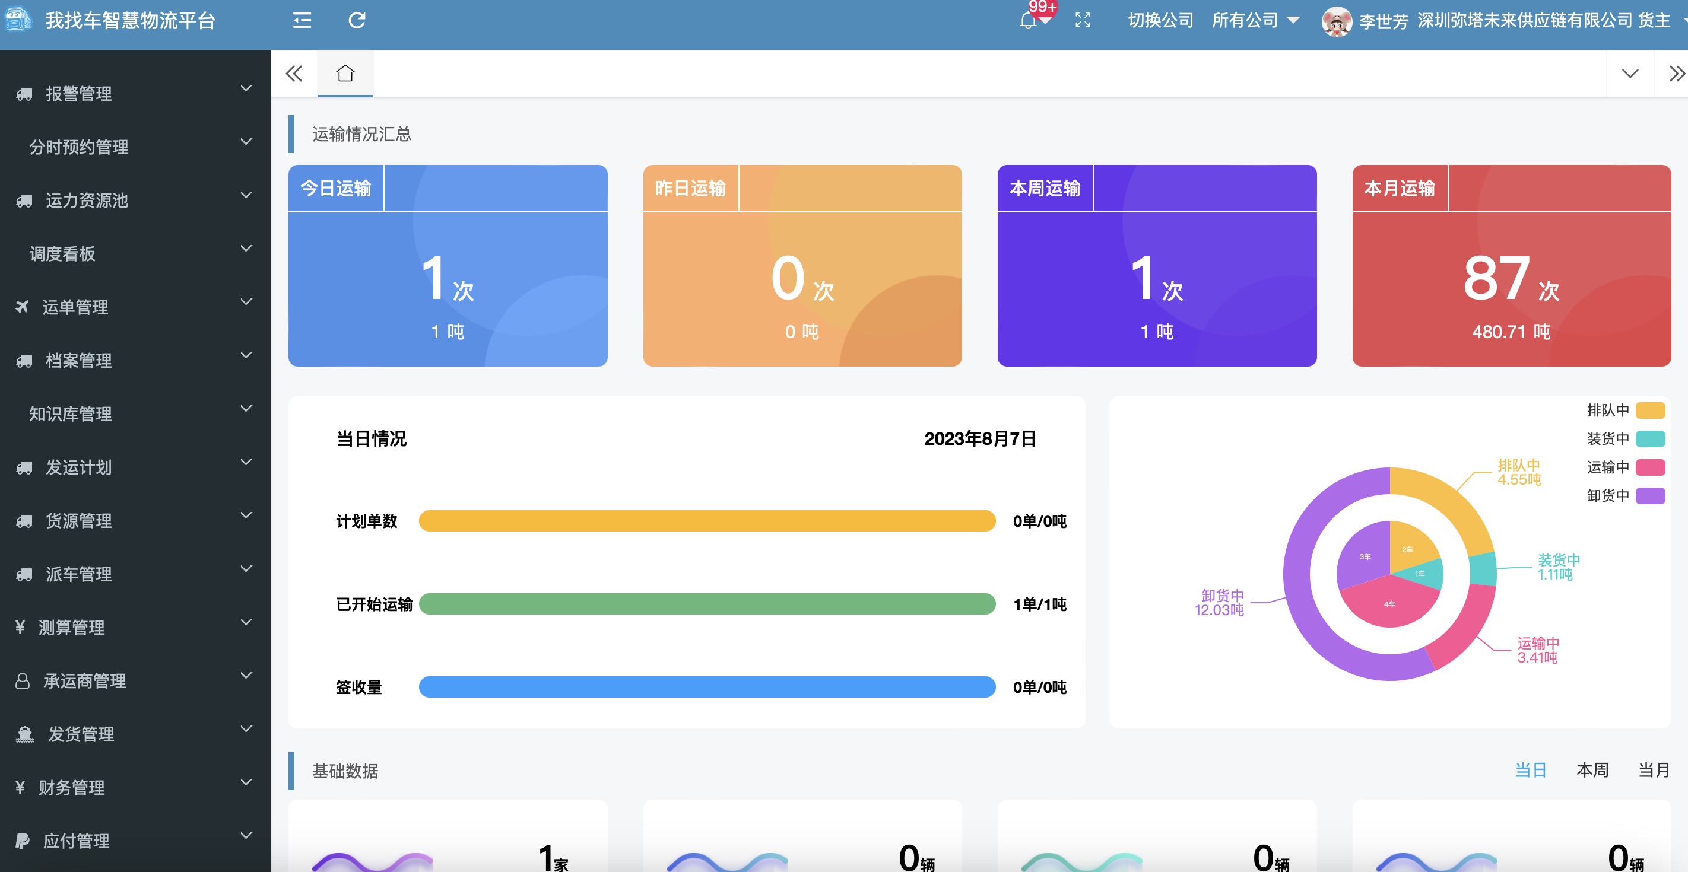Expand the 报警管理 menu chevron
This screenshot has height=872, width=1688.
[246, 88]
